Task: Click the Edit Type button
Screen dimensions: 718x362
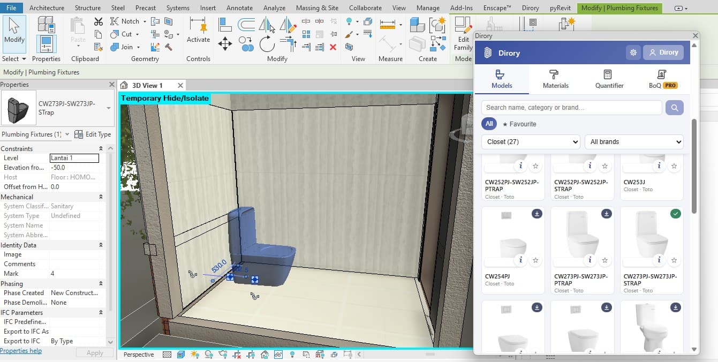Action: coord(93,134)
